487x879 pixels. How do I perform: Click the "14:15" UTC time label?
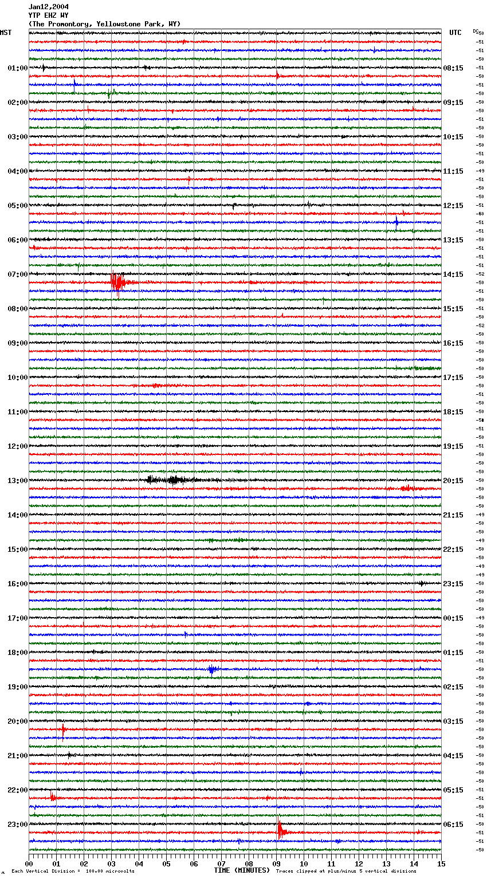[x=453, y=274]
